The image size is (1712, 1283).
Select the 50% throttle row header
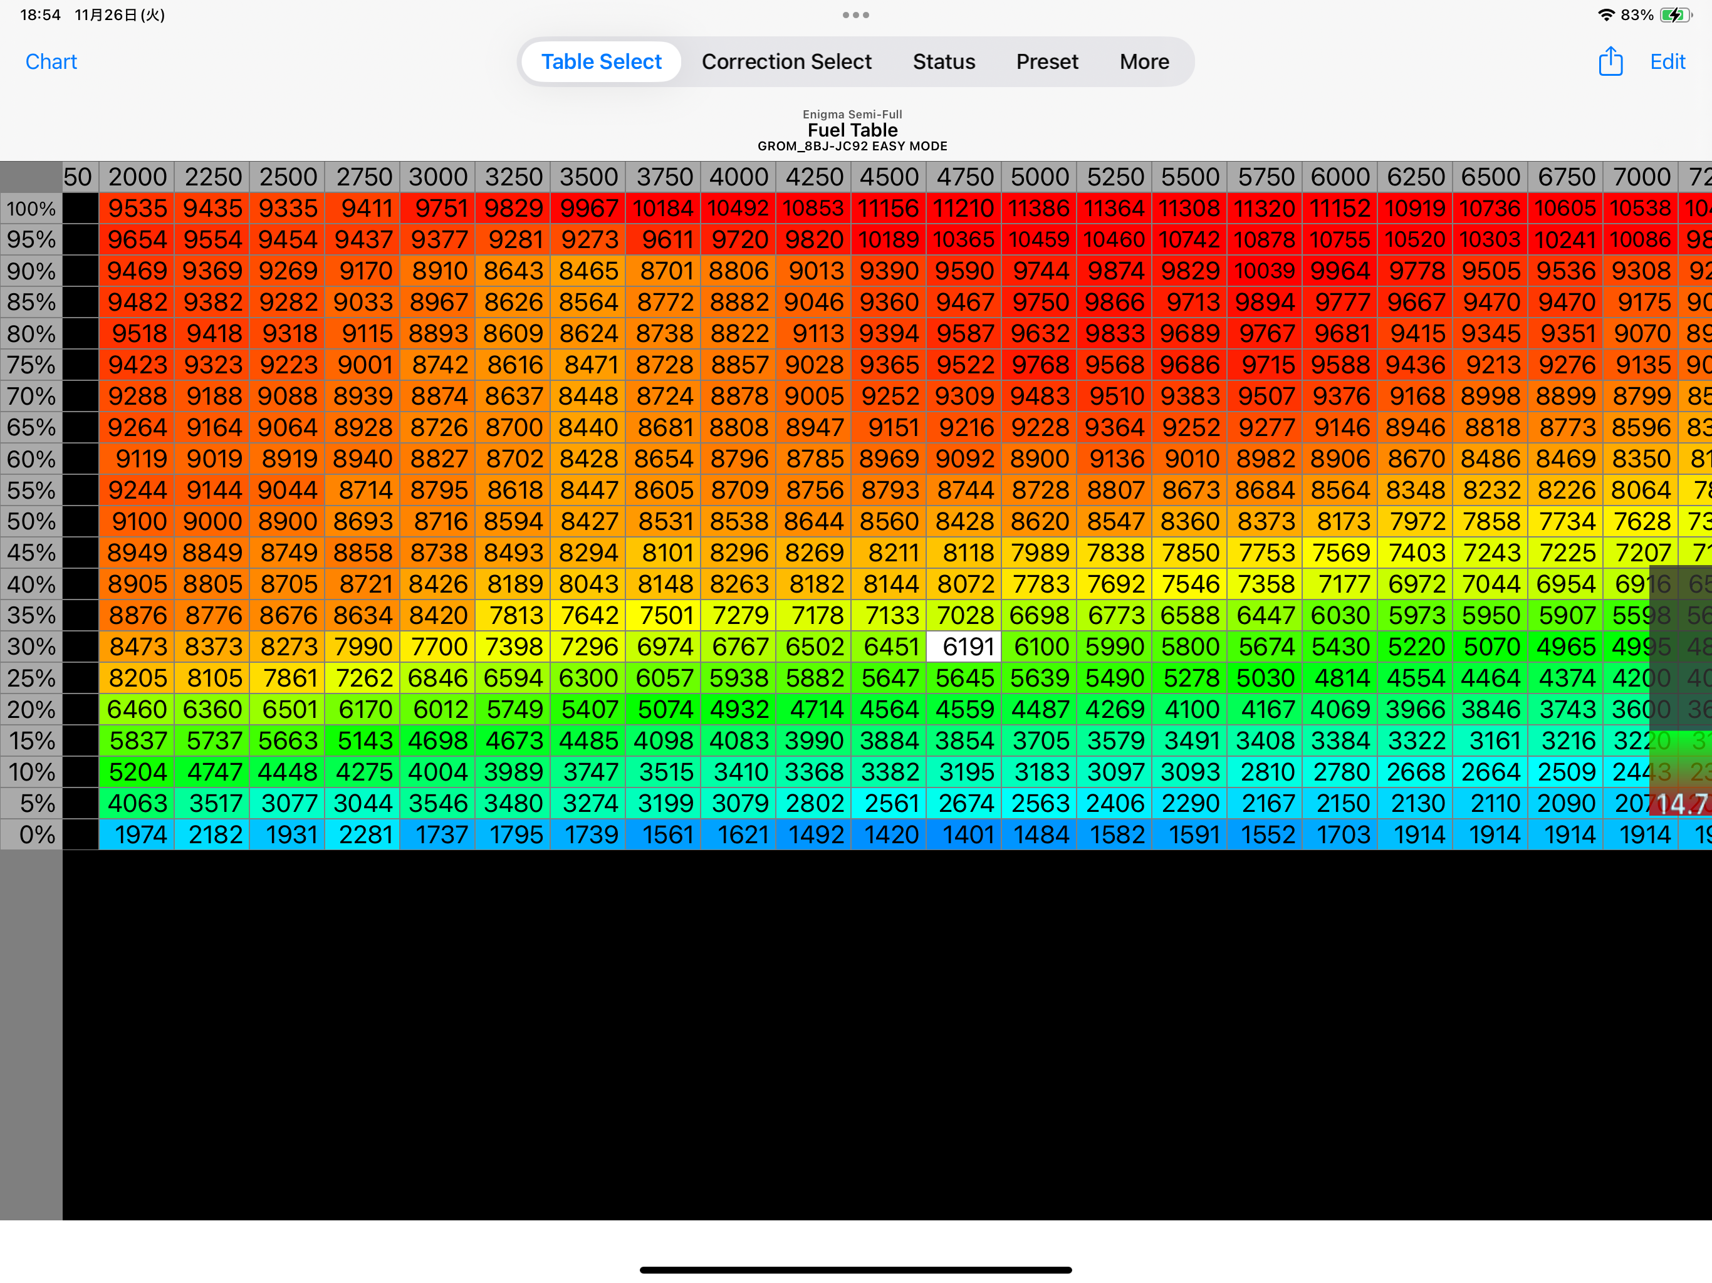point(31,522)
